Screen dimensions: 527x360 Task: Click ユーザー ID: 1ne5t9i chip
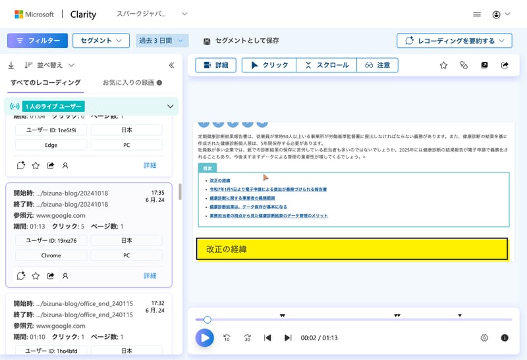click(51, 130)
